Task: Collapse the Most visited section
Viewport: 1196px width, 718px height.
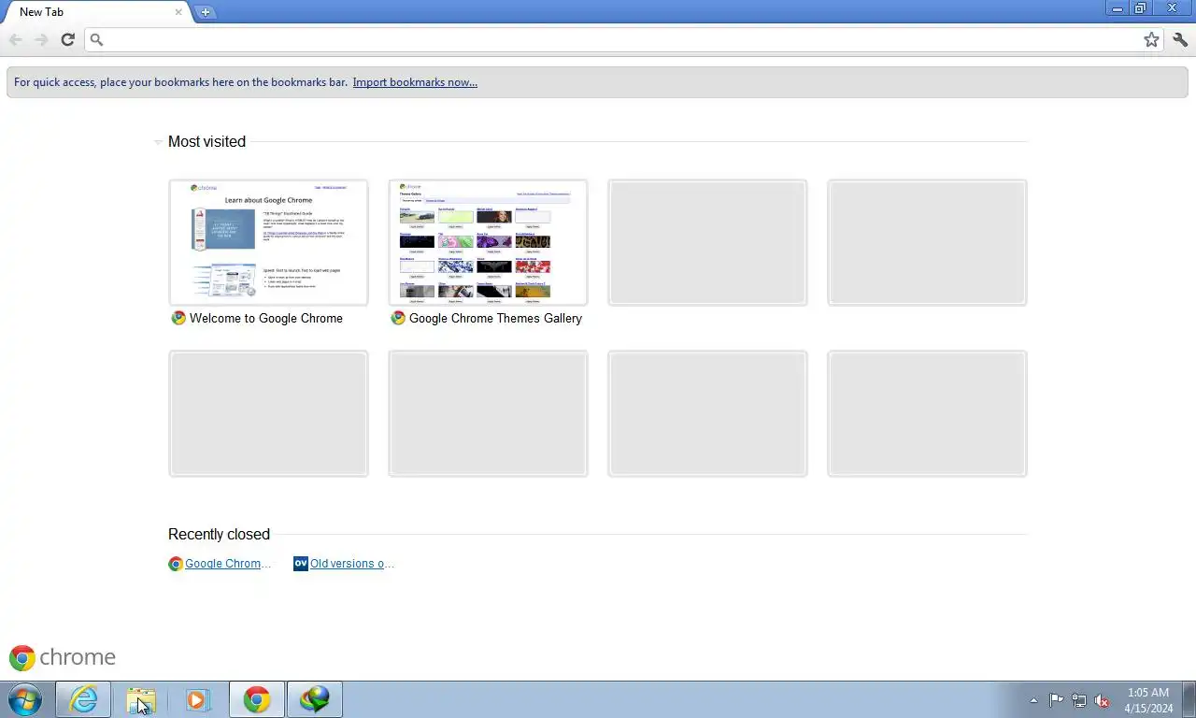Action: coord(158,142)
